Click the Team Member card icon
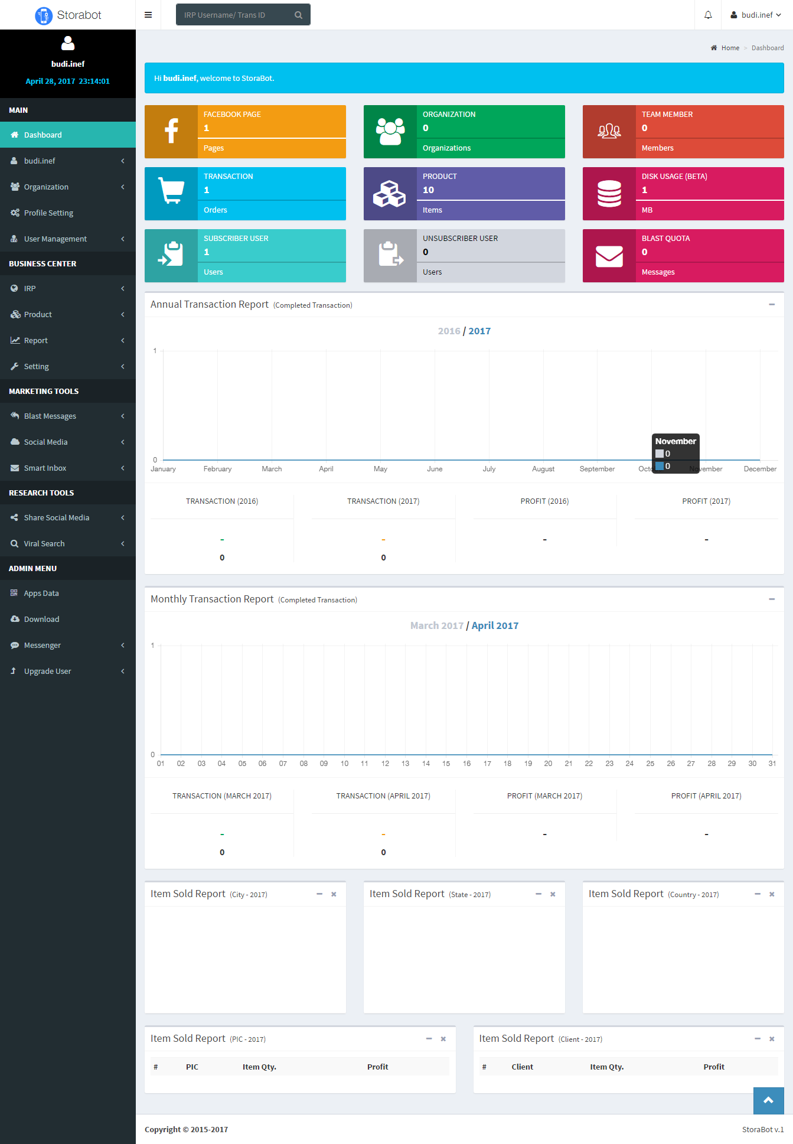The width and height of the screenshot is (793, 1144). tap(609, 132)
